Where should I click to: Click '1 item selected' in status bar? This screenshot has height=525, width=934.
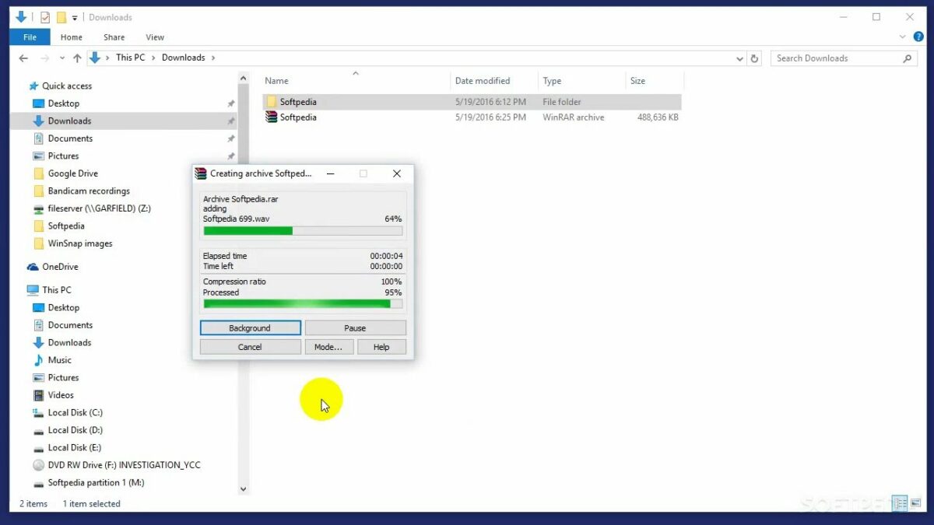pyautogui.click(x=92, y=504)
